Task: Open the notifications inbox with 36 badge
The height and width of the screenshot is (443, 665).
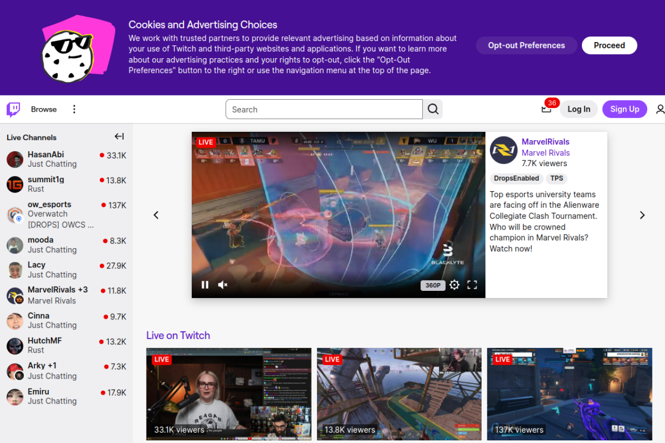Action: tap(546, 109)
